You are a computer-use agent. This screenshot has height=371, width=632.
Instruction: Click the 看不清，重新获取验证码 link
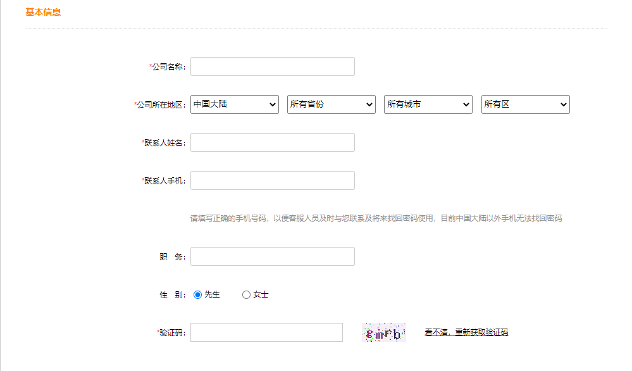(466, 332)
